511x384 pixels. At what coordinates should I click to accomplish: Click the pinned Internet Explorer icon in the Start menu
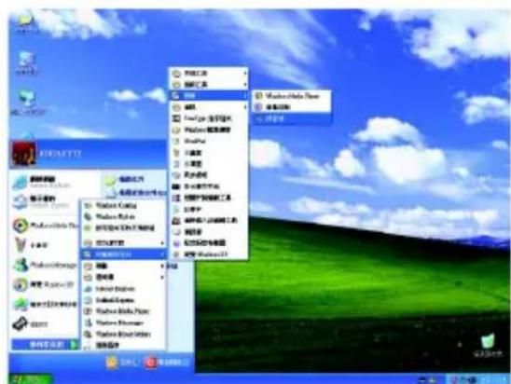[x=21, y=183]
